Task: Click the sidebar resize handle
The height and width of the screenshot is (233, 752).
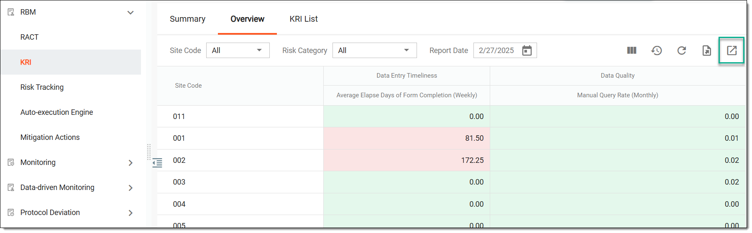Action: pyautogui.click(x=149, y=152)
